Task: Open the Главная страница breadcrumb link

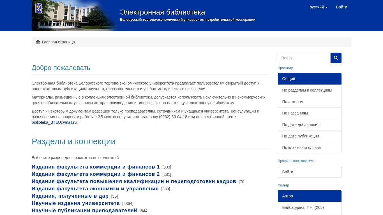Action: (x=58, y=42)
